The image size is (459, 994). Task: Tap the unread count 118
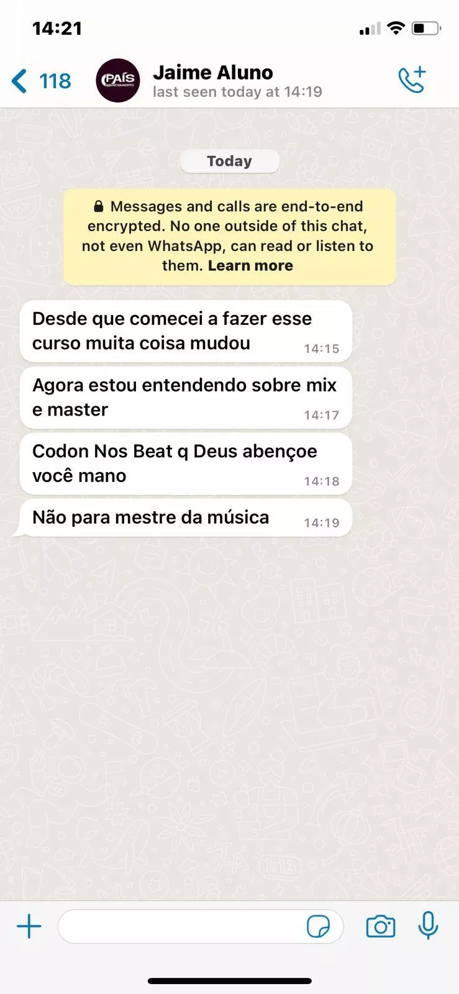tap(55, 81)
